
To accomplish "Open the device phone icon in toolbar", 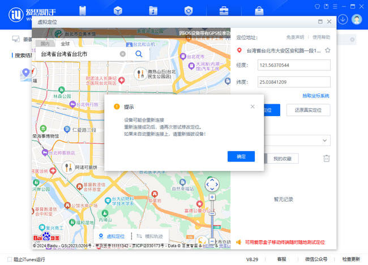I will coord(83,11).
